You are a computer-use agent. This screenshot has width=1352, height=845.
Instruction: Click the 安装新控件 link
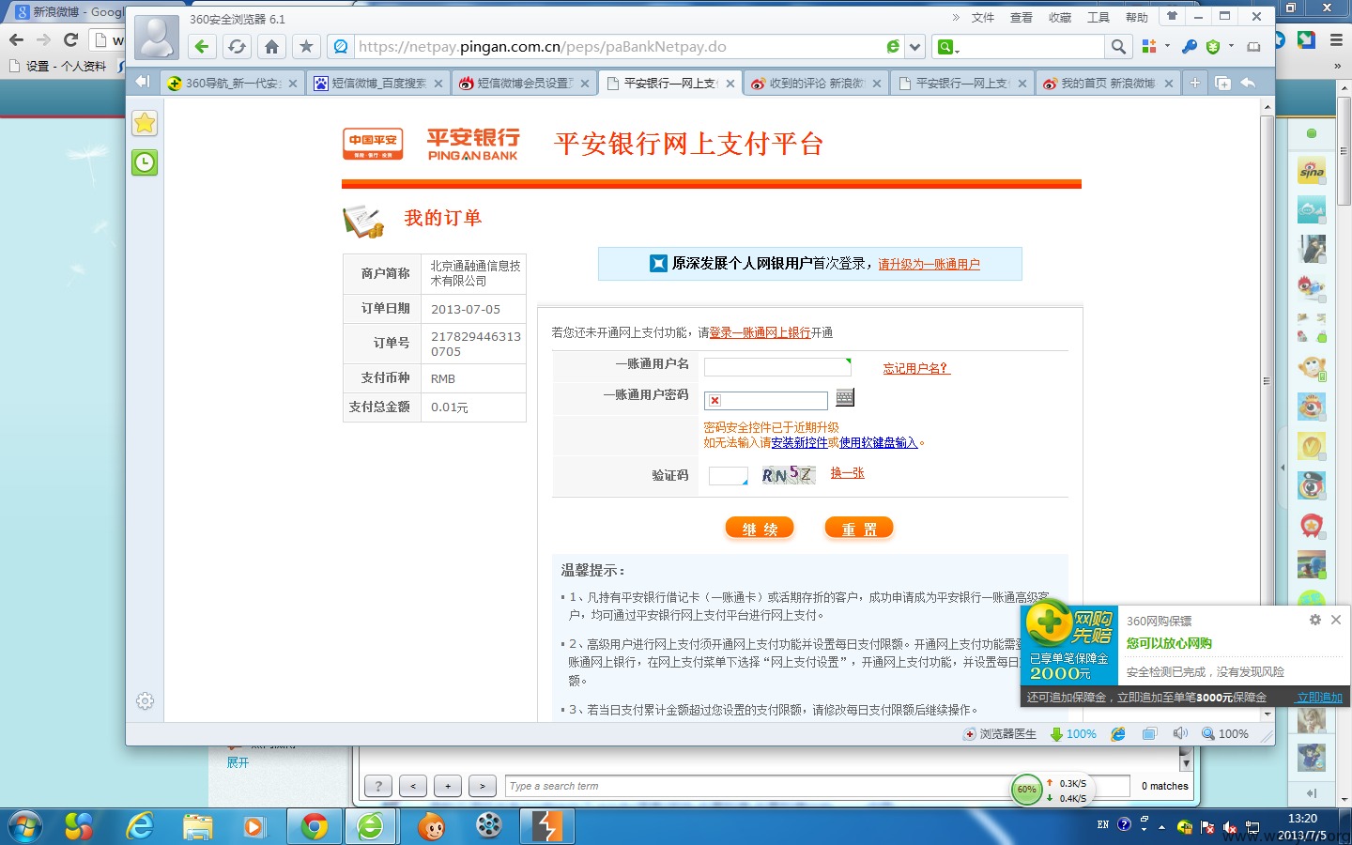coord(799,442)
